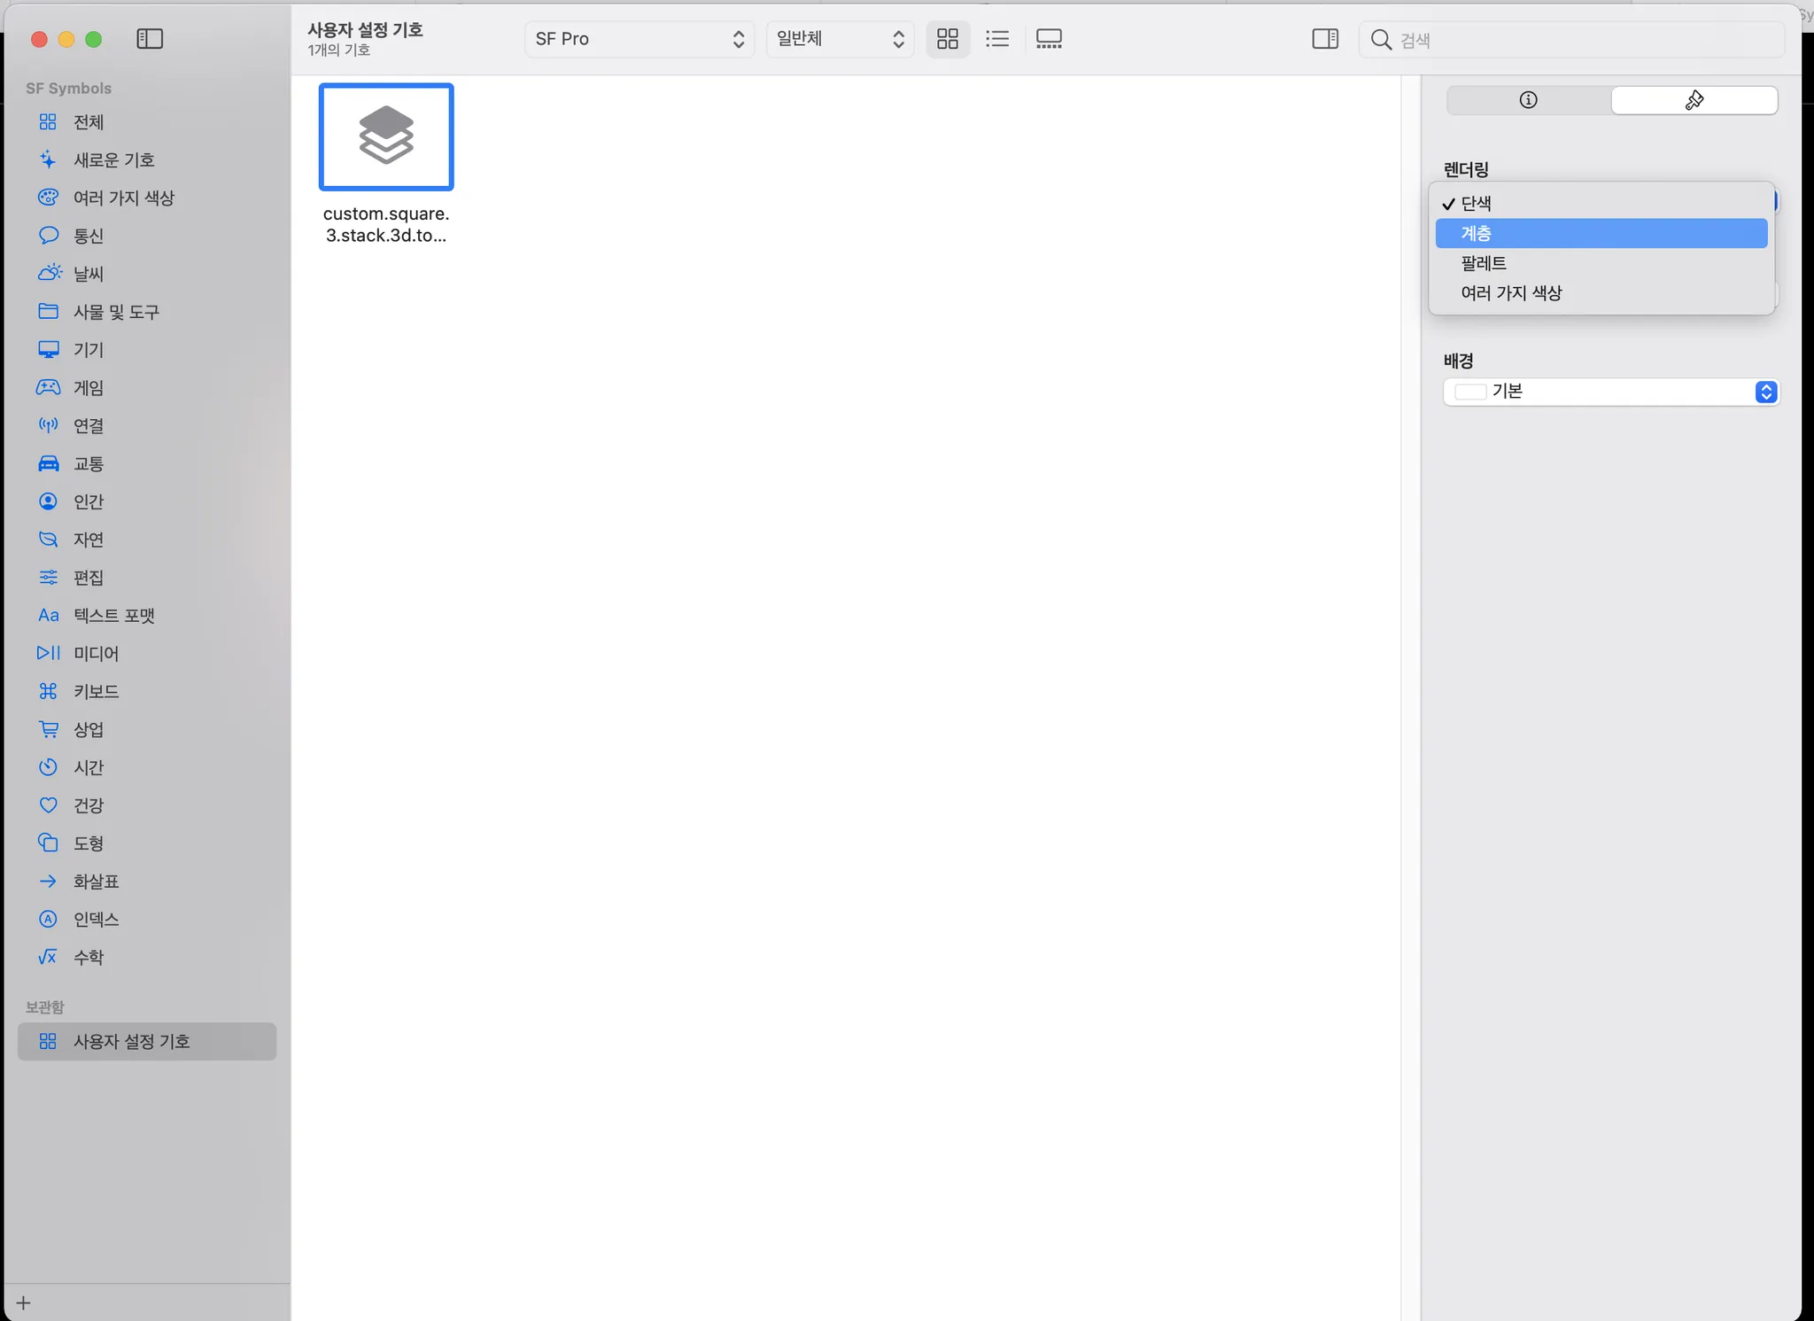This screenshot has height=1321, width=1814.
Task: Switch to gallery view icon
Action: tap(1049, 39)
